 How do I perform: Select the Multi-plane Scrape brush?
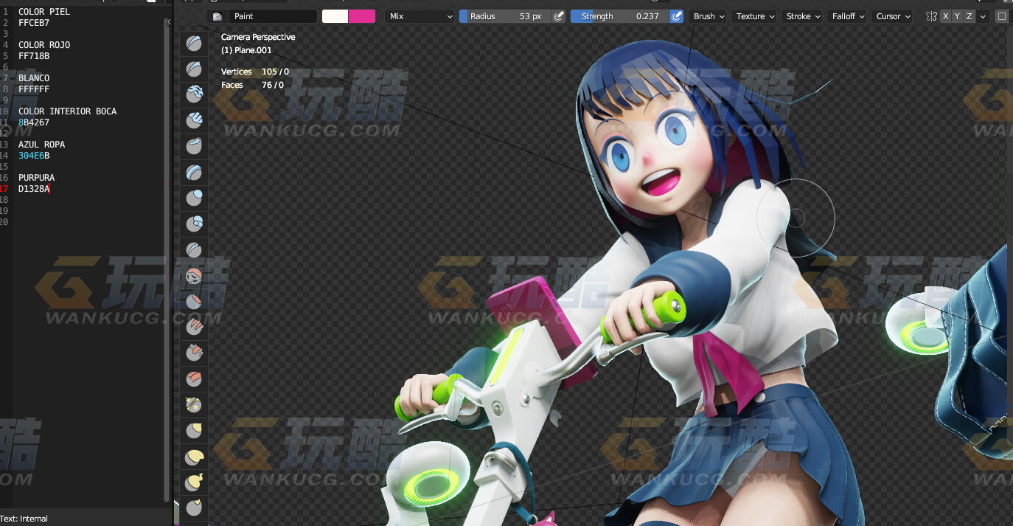[x=194, y=378]
